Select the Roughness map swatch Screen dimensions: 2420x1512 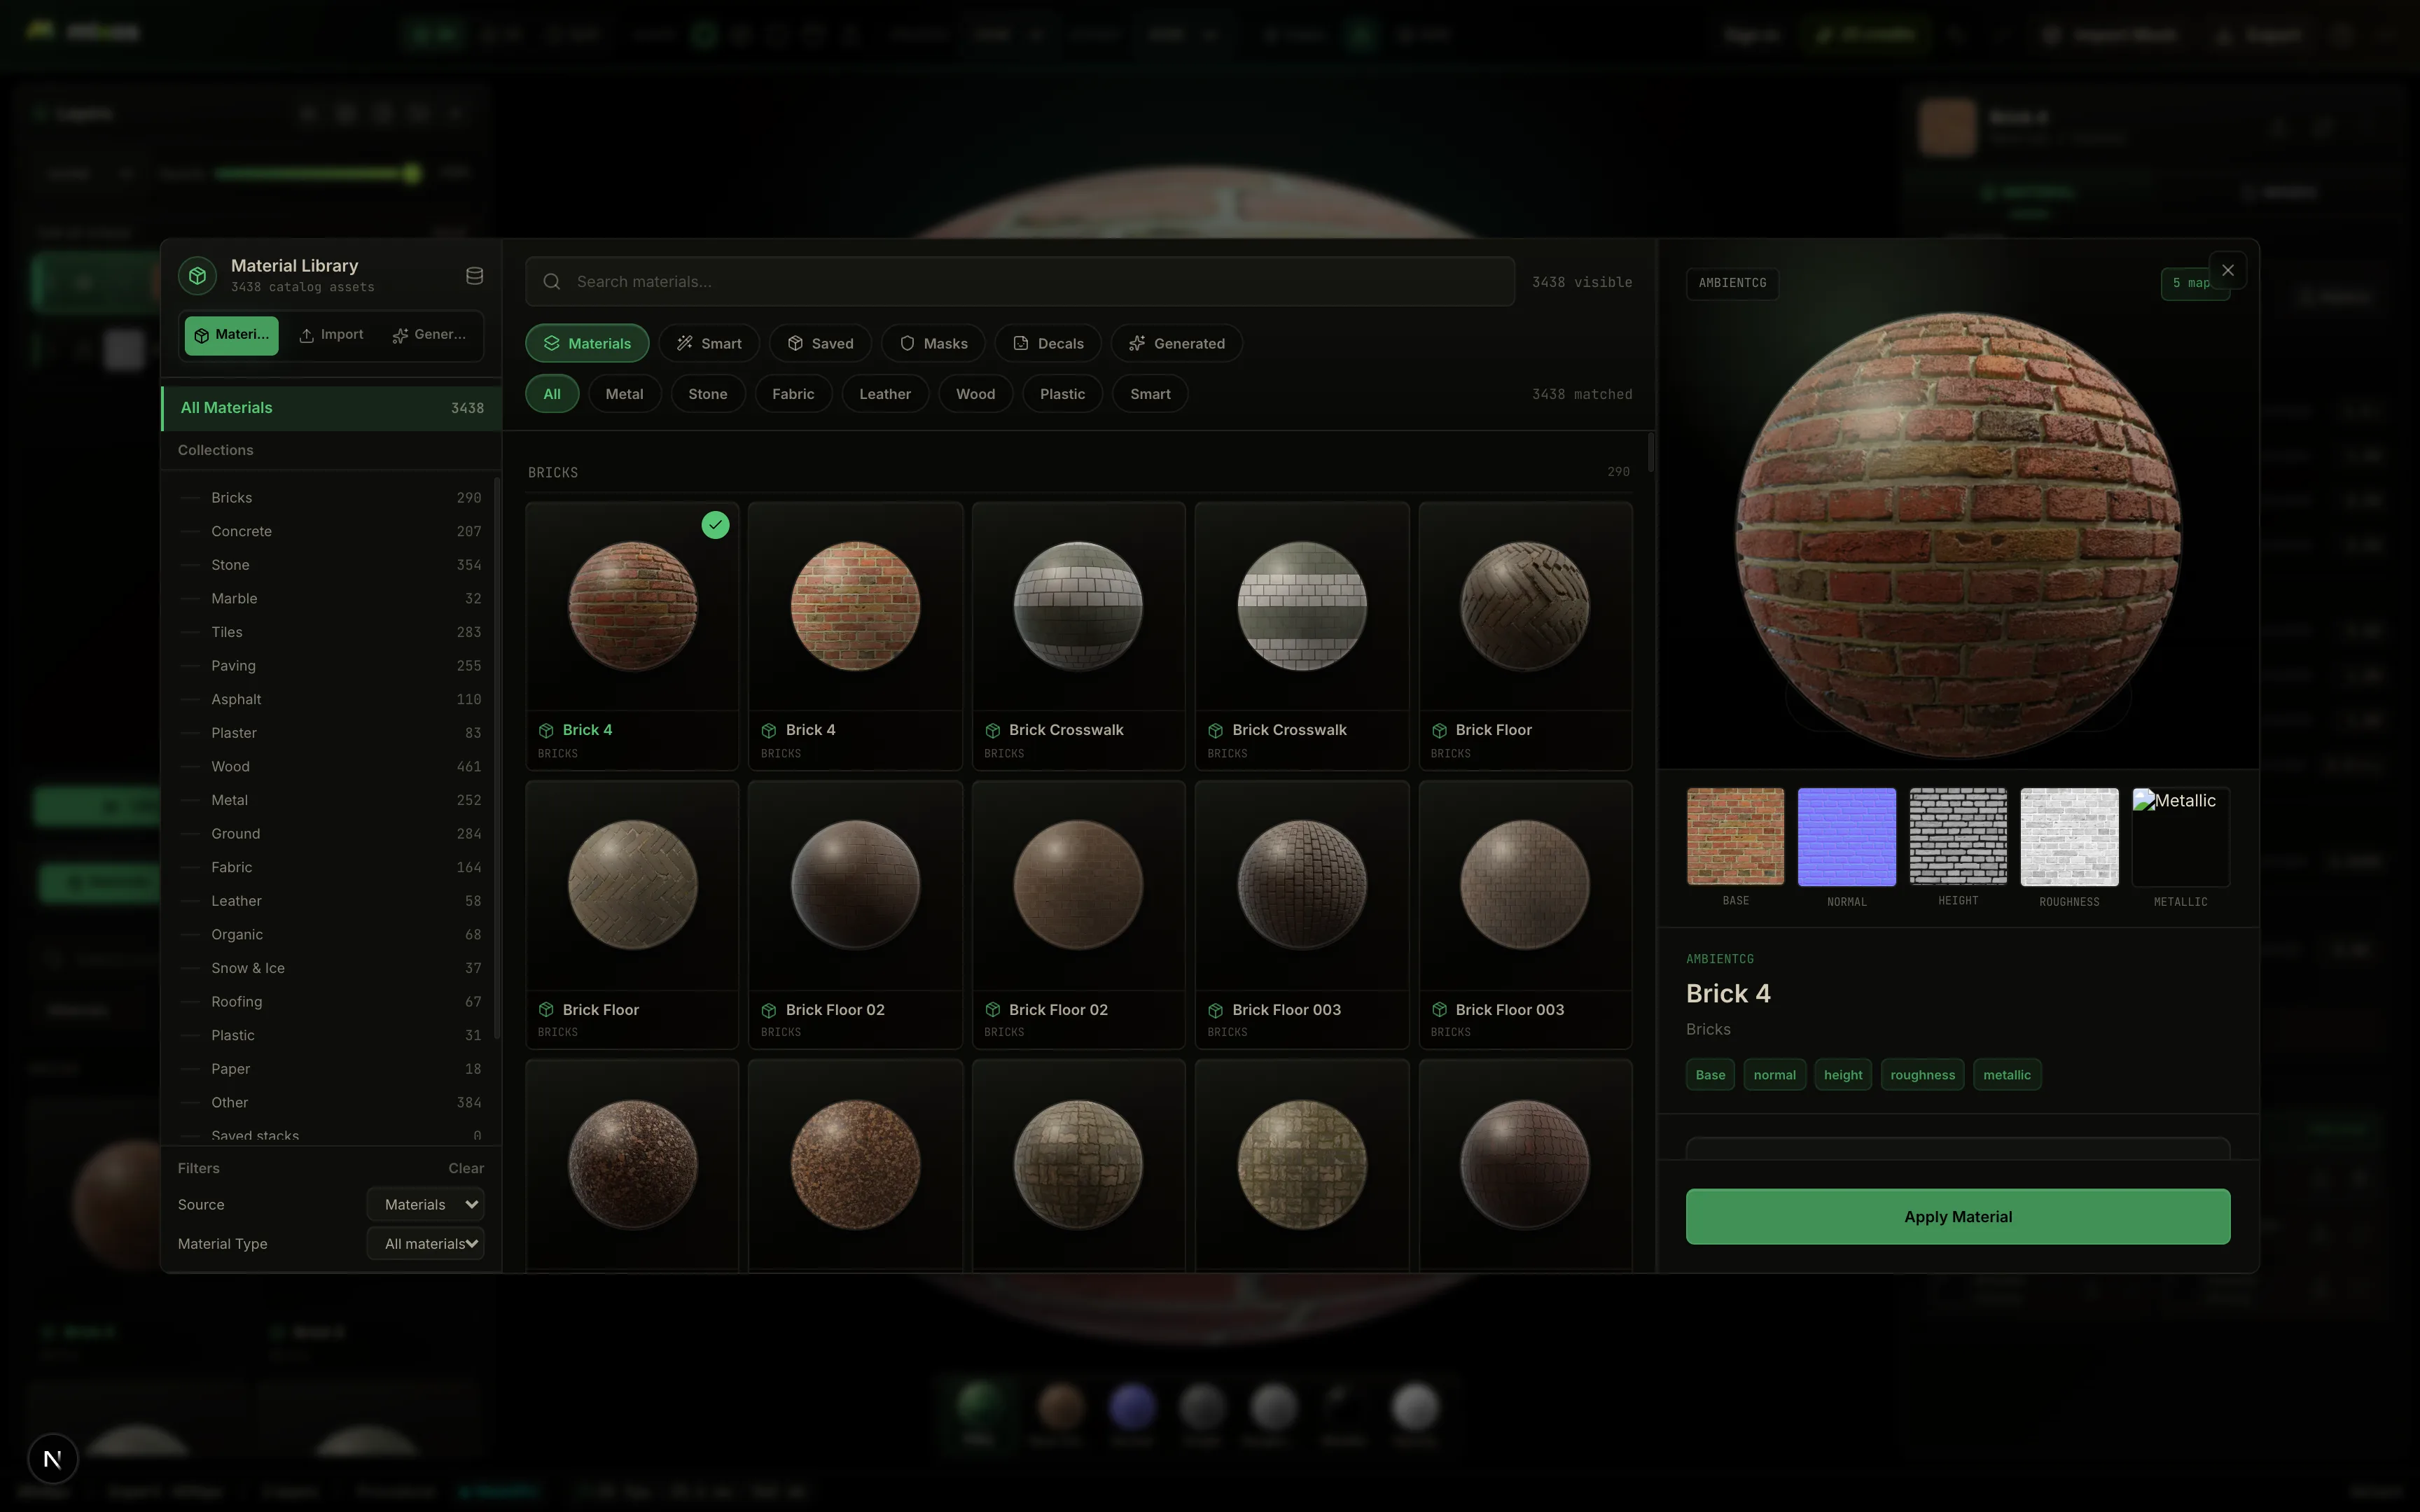click(2069, 837)
